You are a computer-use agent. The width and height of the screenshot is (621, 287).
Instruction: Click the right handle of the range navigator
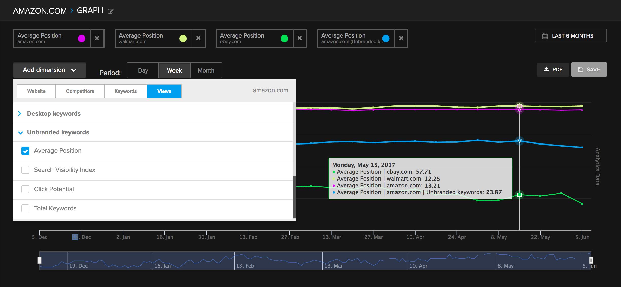(x=591, y=260)
